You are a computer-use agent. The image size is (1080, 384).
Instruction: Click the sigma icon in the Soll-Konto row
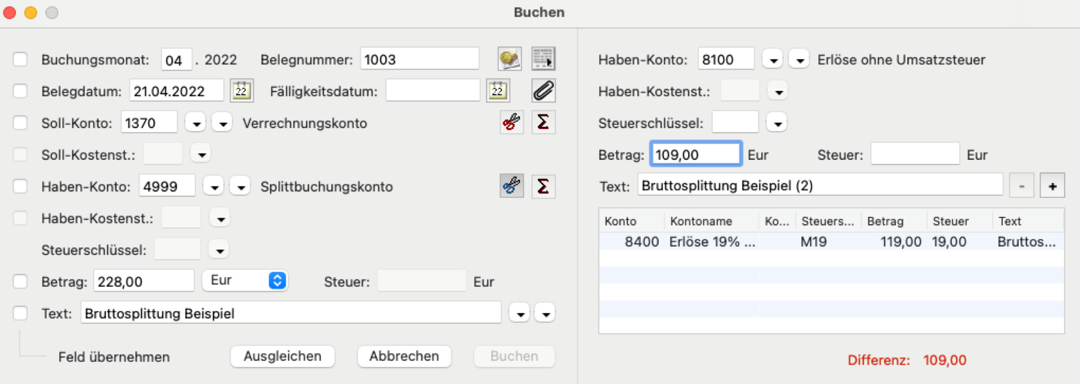(x=543, y=123)
